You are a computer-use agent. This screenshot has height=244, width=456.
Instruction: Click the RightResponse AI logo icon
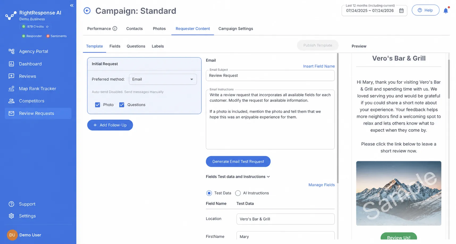click(x=11, y=15)
